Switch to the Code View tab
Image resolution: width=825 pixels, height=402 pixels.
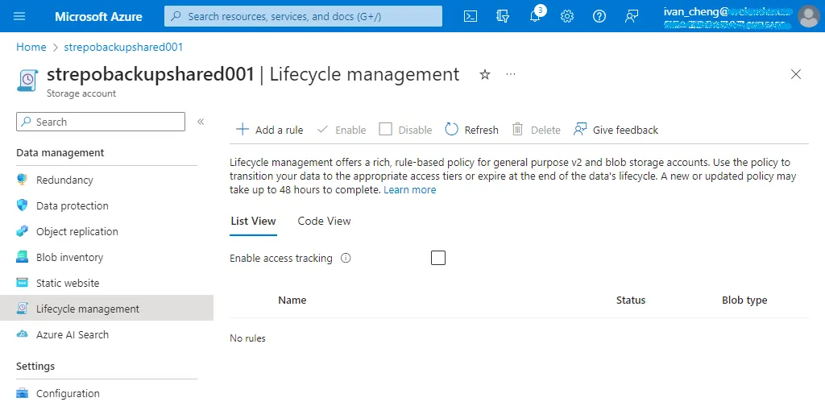(324, 221)
